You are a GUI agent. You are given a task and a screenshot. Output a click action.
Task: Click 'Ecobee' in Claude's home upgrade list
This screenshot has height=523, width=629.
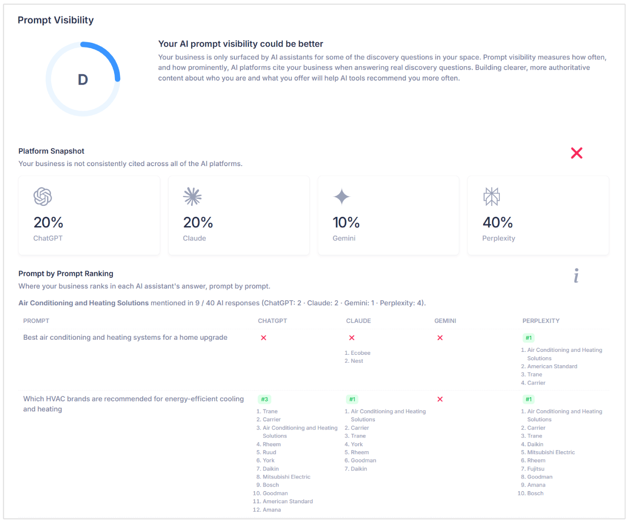pyautogui.click(x=361, y=353)
